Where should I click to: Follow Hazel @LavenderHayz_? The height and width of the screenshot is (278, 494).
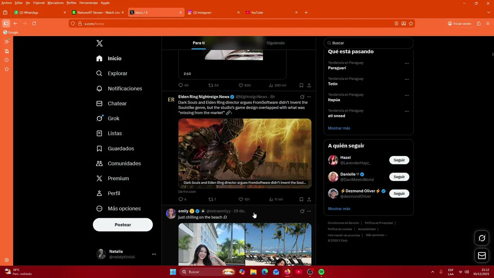click(399, 160)
